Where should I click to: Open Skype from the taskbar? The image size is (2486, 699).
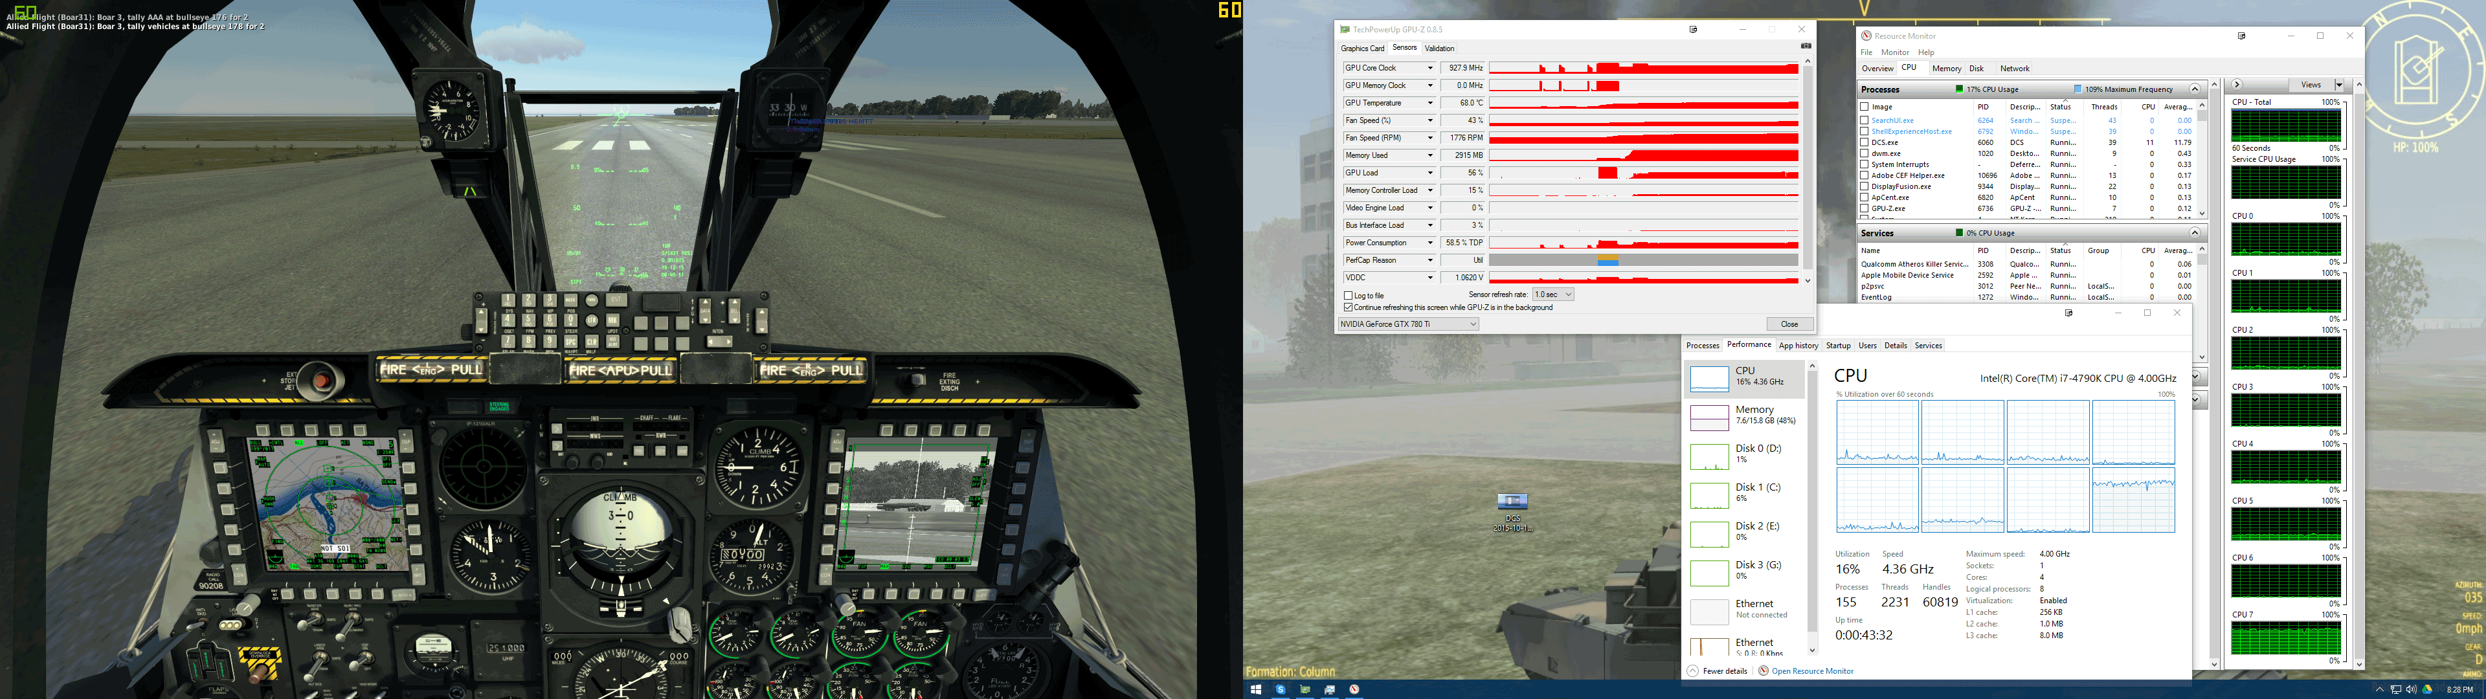(1281, 689)
